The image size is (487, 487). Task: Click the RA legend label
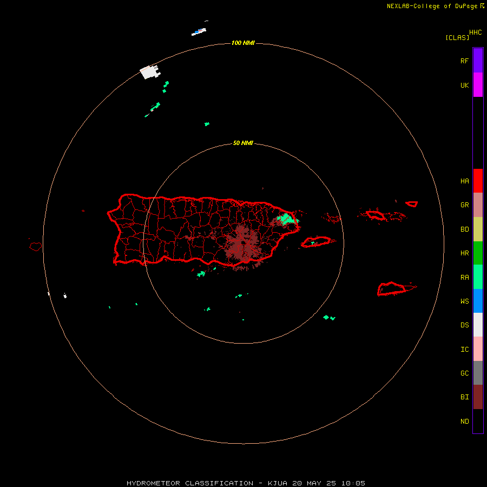point(464,277)
